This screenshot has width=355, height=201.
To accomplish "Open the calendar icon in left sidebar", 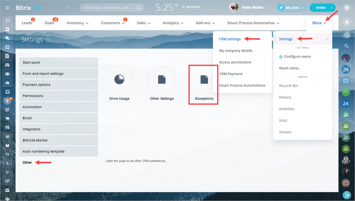I will (7, 47).
